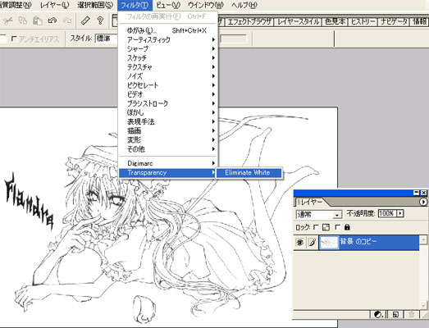Open the ウインドウ menu
Viewport: 429px width, 328px height.
[x=206, y=5]
